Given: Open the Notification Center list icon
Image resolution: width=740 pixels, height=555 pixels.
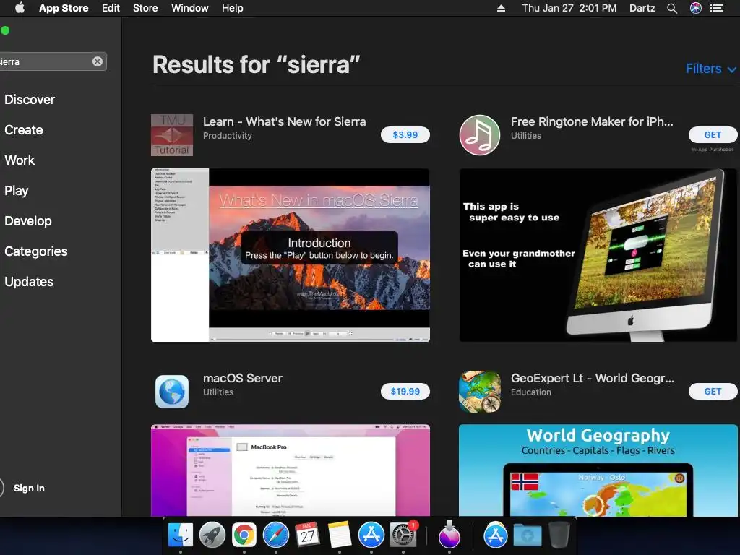Looking at the screenshot, I should [x=717, y=8].
